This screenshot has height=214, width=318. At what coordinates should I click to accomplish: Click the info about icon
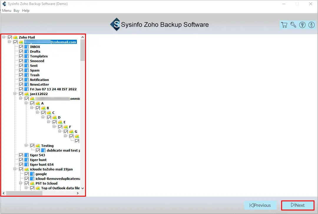[x=312, y=25]
